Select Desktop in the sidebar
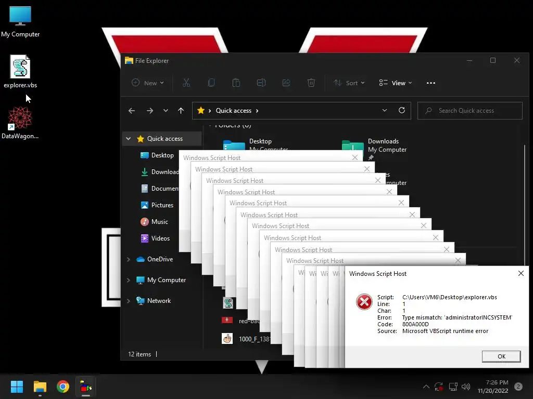The width and height of the screenshot is (533, 399). pos(157,155)
